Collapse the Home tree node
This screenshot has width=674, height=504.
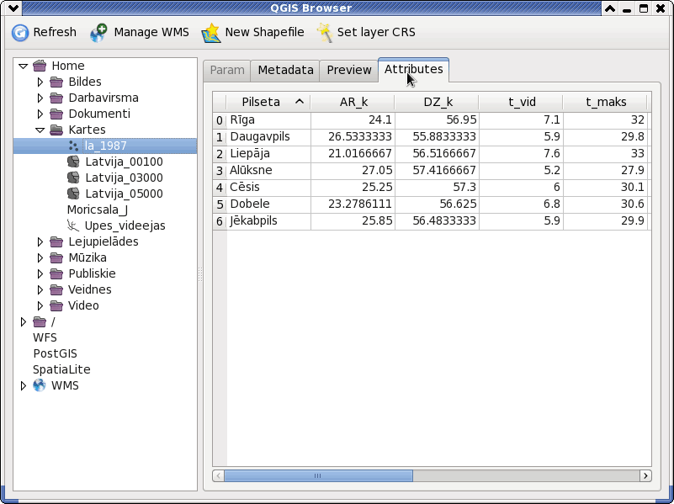pyautogui.click(x=24, y=66)
